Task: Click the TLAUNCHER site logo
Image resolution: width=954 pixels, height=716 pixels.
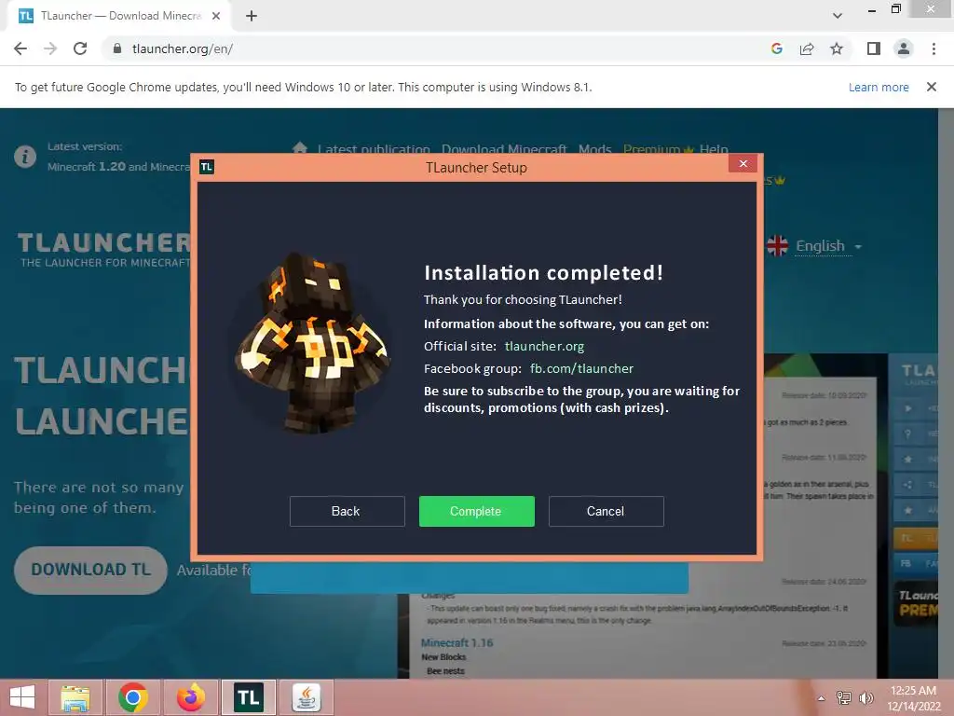Action: pos(104,250)
